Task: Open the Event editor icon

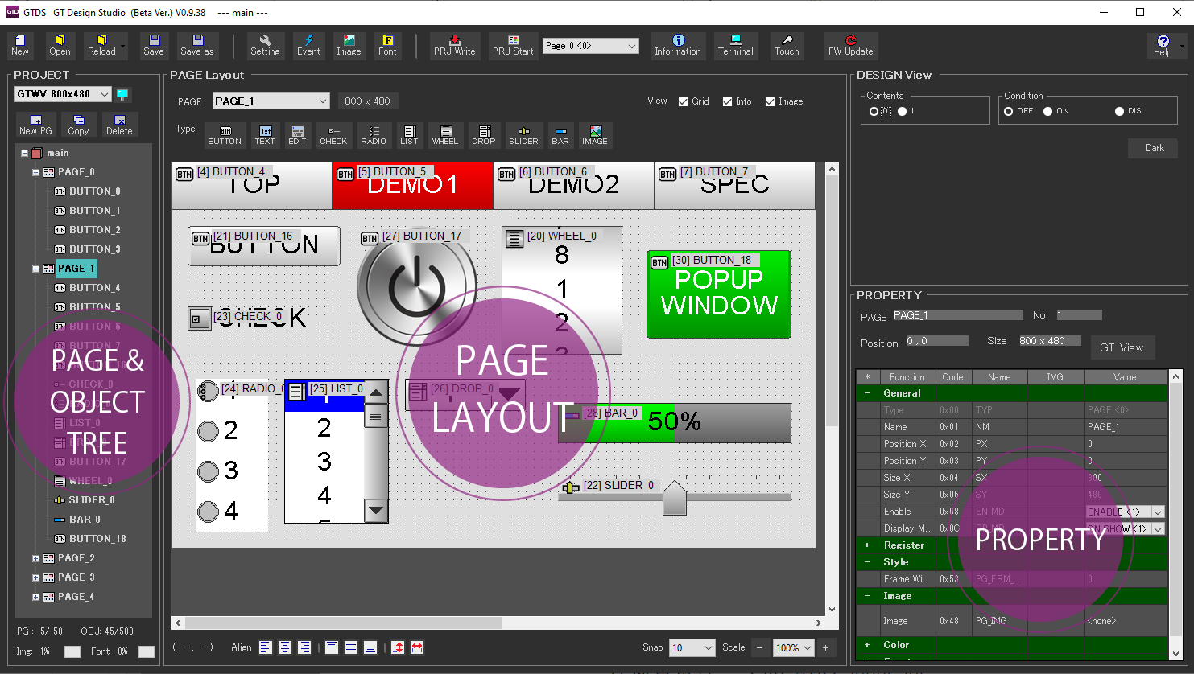Action: (308, 45)
